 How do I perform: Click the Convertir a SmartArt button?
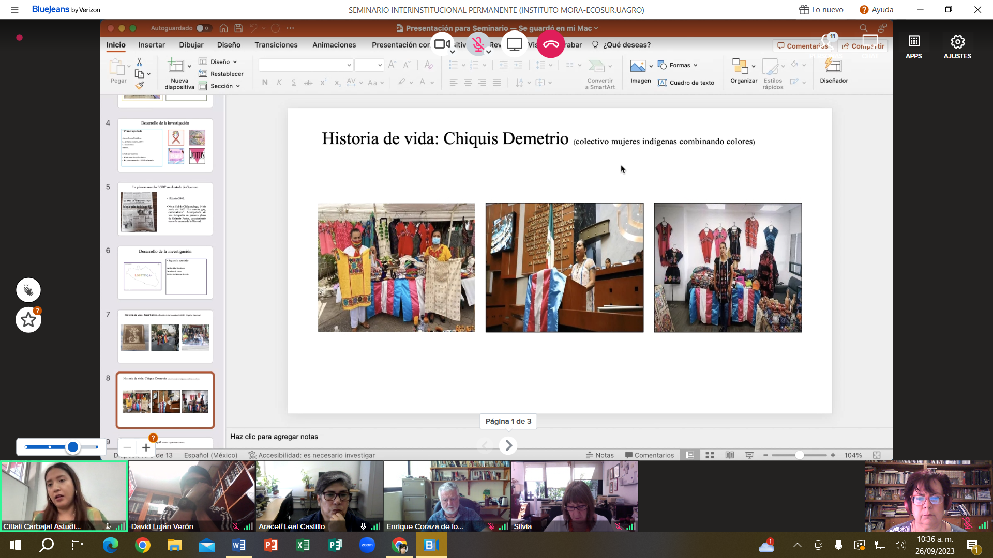(x=600, y=74)
